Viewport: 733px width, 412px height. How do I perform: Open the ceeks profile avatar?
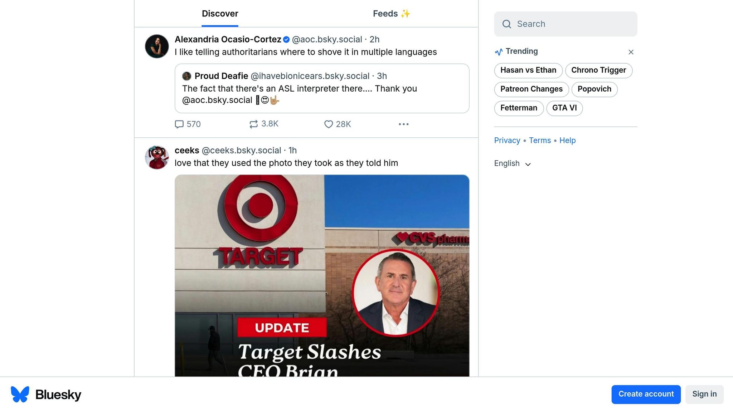click(x=157, y=157)
